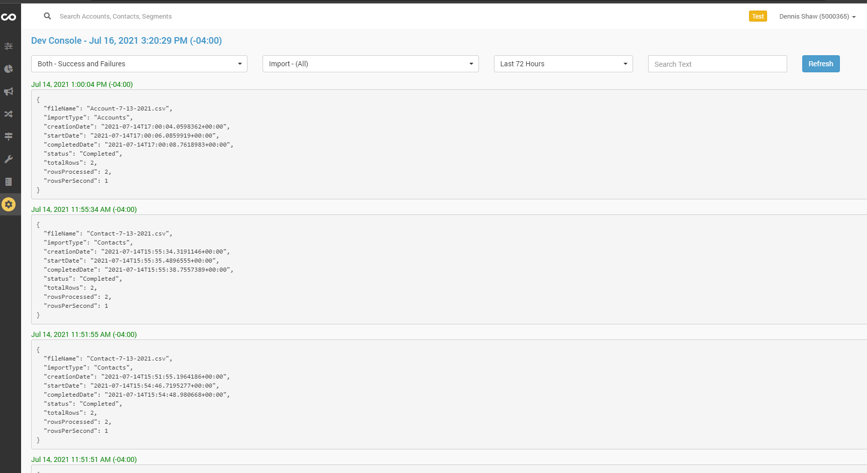Click completedDate 2021-07-14T15:55:38 line
867x473 pixels.
[x=139, y=270]
